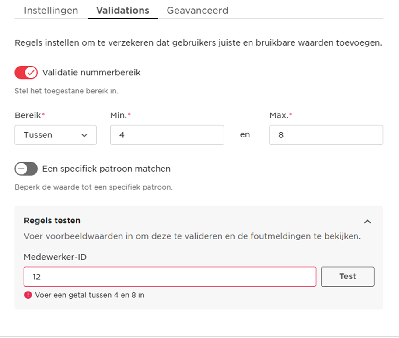The height and width of the screenshot is (338, 399).
Task: Open the Instellingen tab
Action: 51,11
